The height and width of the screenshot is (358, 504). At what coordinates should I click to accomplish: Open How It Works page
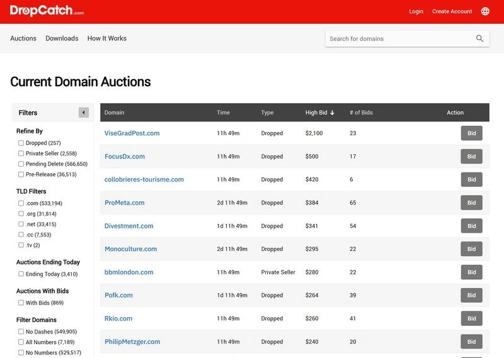coord(106,38)
